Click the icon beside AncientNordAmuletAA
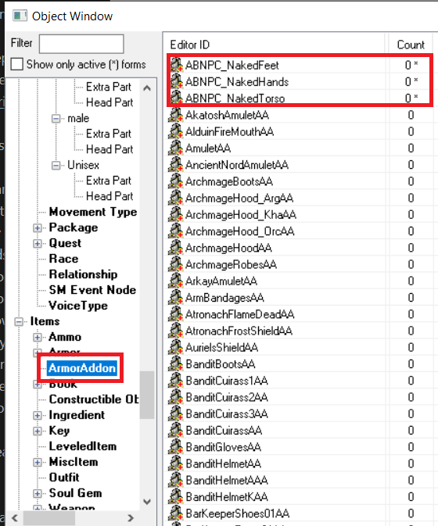Screen dimensions: 438x526 (x=176, y=164)
